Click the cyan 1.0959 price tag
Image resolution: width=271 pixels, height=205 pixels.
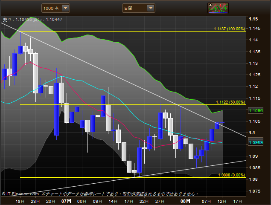click(x=256, y=142)
